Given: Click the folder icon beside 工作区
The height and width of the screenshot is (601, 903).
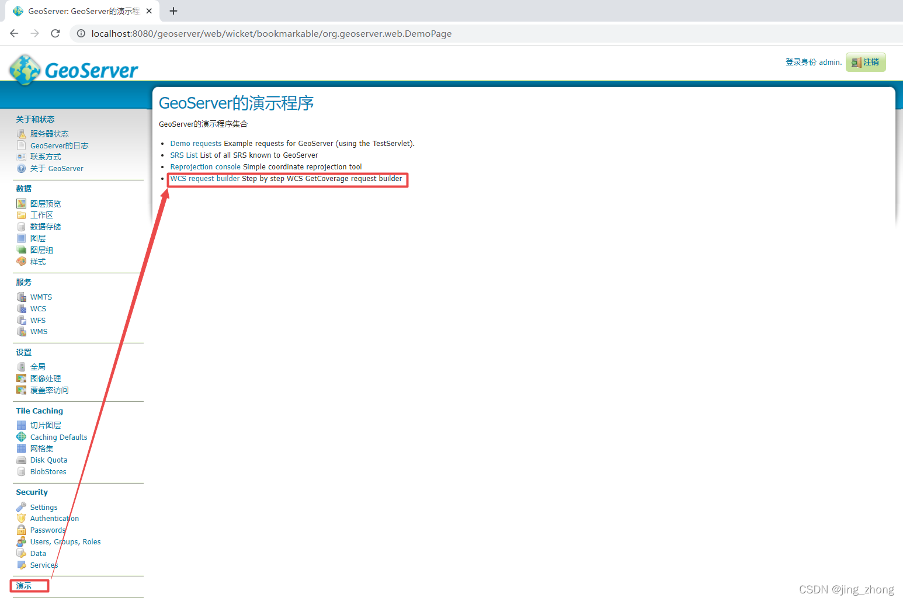Looking at the screenshot, I should pyautogui.click(x=22, y=215).
